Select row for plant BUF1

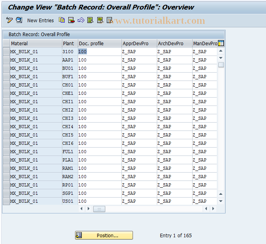(x=6, y=77)
